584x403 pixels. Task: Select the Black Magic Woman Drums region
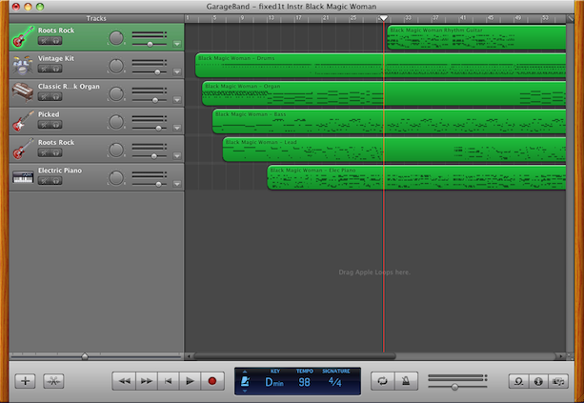[380, 65]
